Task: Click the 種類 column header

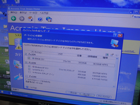Action: click(x=105, y=58)
